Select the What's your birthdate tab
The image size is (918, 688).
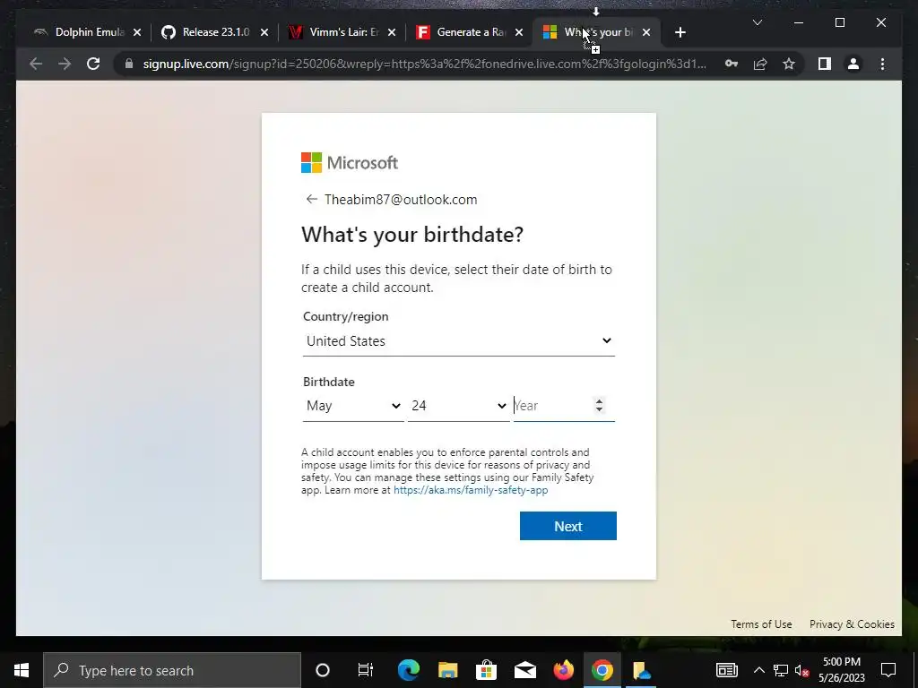point(598,32)
